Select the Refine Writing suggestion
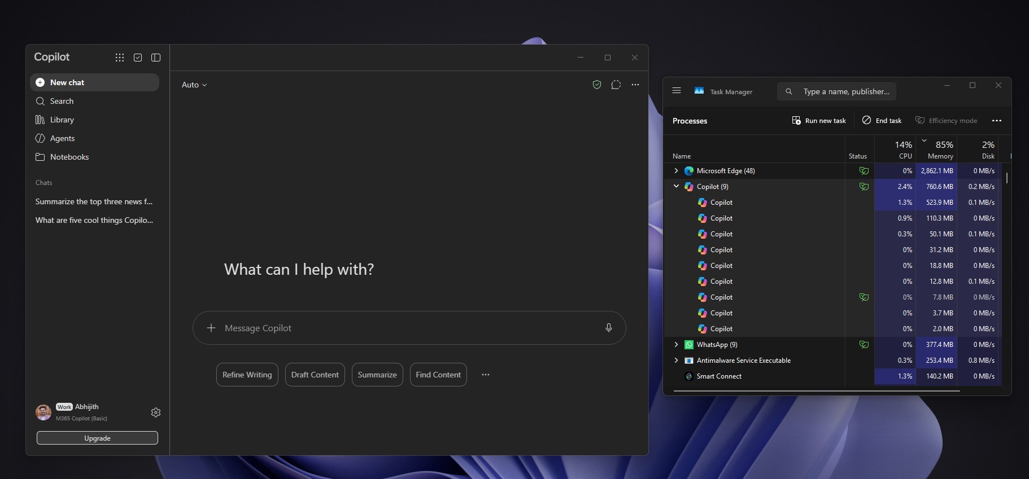Screen dimensions: 1029x479 (247, 375)
